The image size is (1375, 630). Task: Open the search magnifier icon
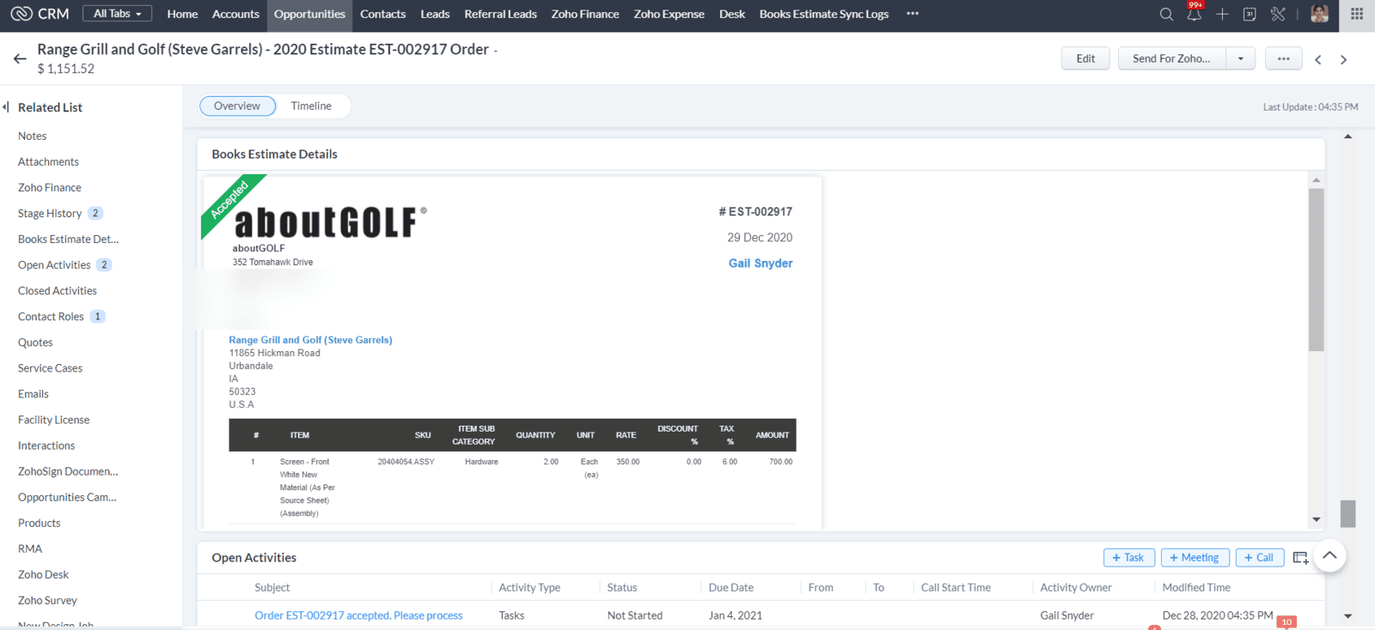click(x=1166, y=14)
